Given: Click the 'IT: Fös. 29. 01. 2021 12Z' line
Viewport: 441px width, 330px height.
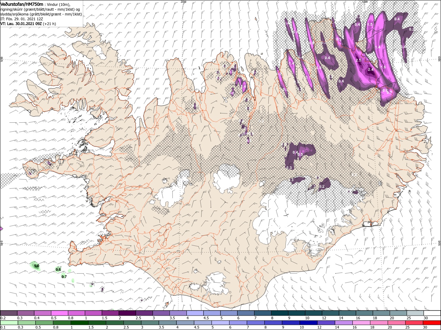Looking at the screenshot, I should point(21,19).
